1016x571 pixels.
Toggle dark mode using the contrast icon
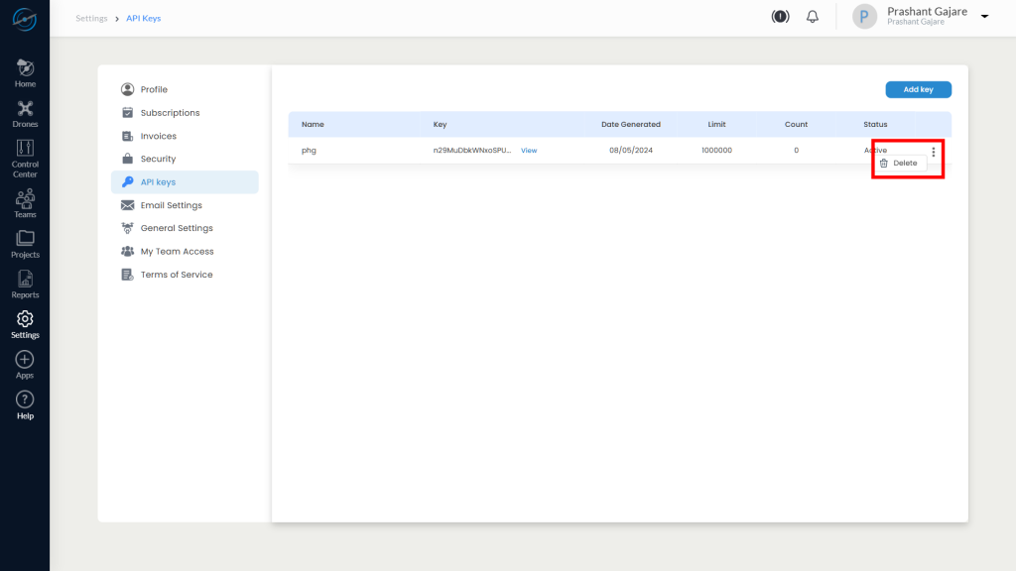coord(780,16)
